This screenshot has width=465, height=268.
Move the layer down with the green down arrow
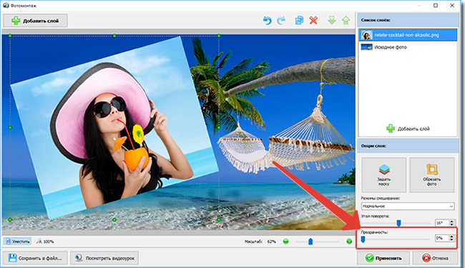332,21
